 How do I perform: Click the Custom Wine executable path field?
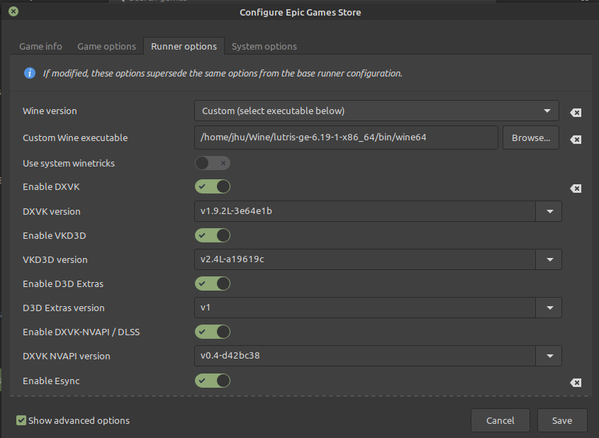(346, 137)
